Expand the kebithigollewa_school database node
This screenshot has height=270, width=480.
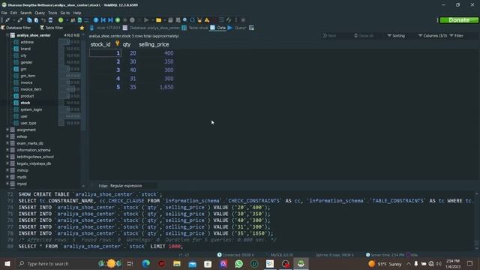tap(7, 157)
